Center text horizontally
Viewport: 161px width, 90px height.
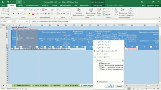pos(41,13)
